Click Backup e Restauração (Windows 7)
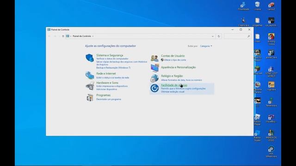The height and width of the screenshot is (166, 296). (x=113, y=68)
